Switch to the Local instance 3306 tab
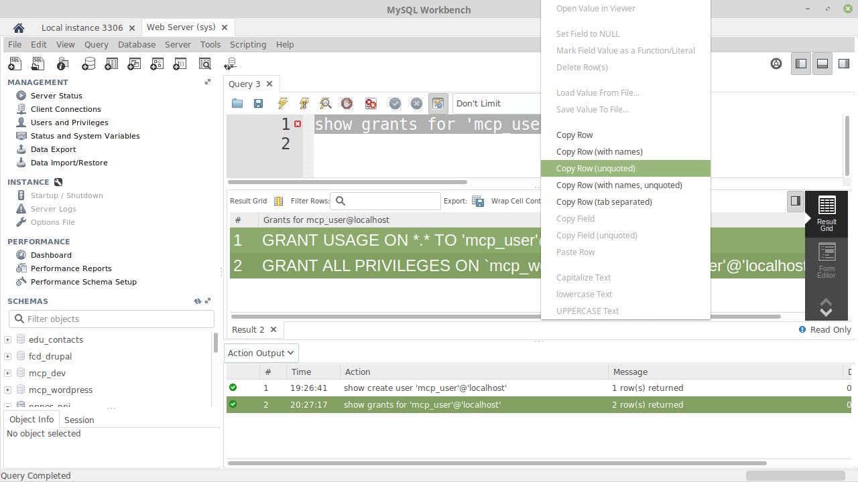 [82, 27]
